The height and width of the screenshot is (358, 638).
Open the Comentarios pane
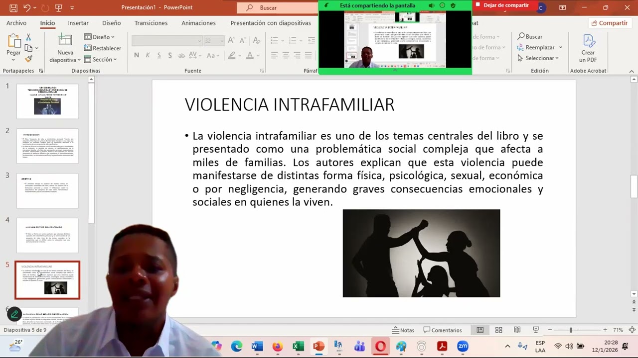443,330
